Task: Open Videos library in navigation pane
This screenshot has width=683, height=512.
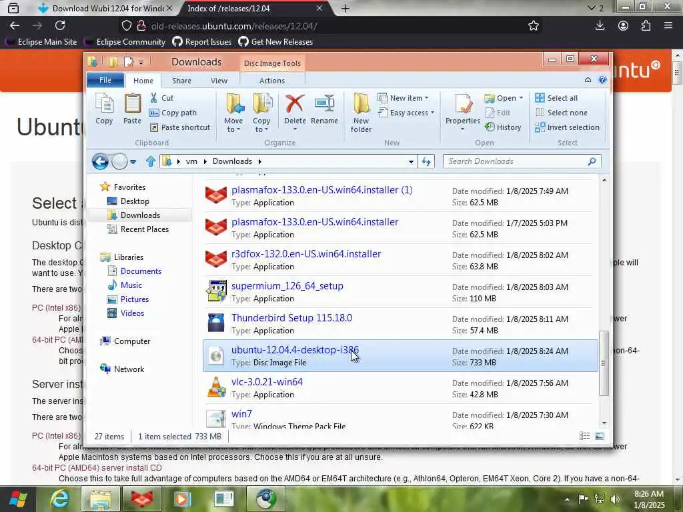Action: coord(132,313)
